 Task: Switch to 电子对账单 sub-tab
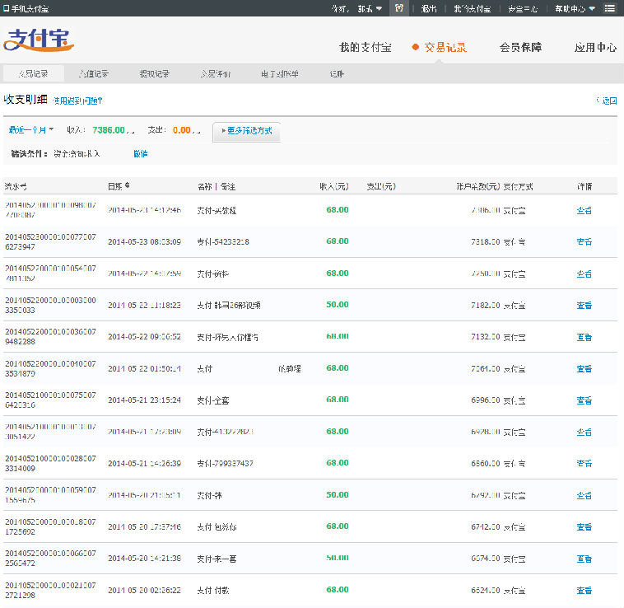[280, 73]
